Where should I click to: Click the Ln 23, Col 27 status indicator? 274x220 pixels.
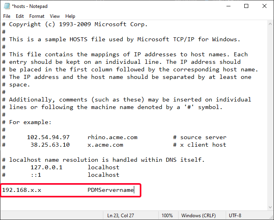121,216
